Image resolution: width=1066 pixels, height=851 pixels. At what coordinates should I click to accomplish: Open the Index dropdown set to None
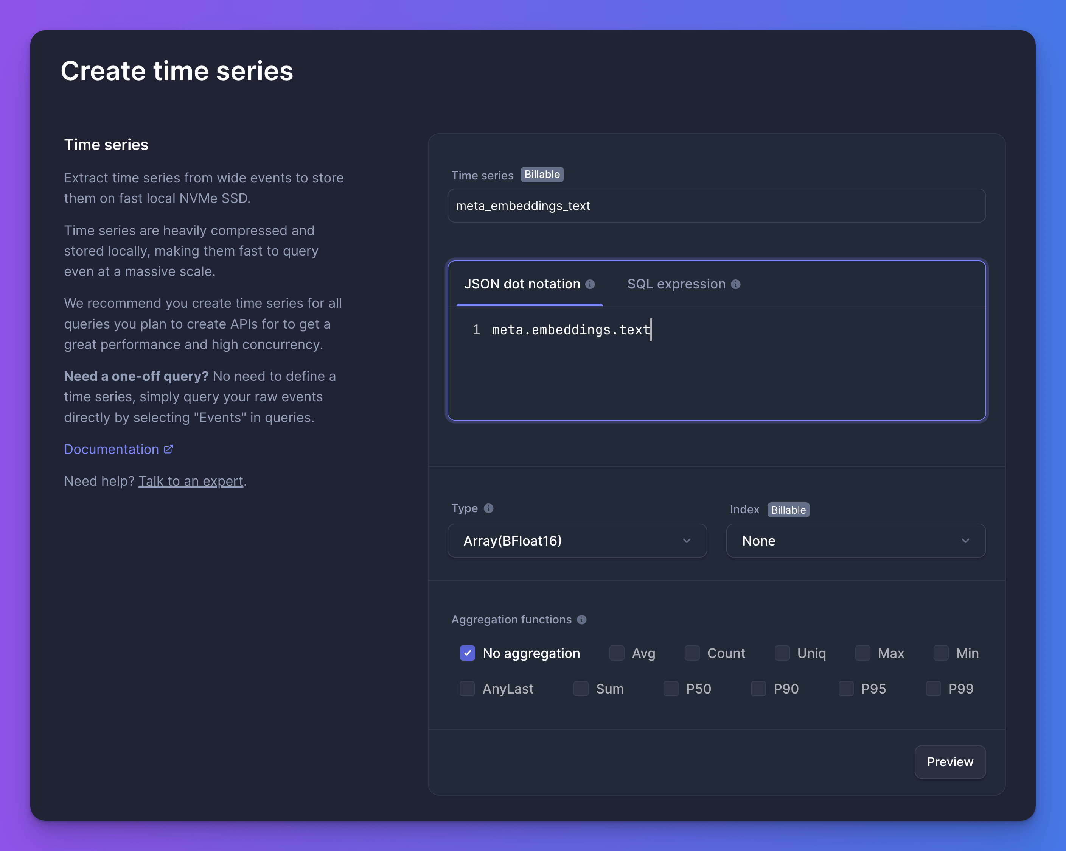point(855,541)
